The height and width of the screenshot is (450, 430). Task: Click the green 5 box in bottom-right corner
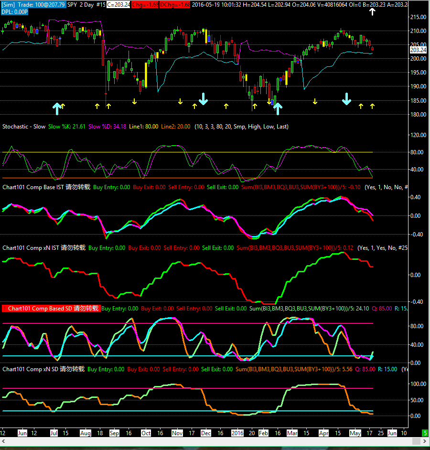[425, 433]
